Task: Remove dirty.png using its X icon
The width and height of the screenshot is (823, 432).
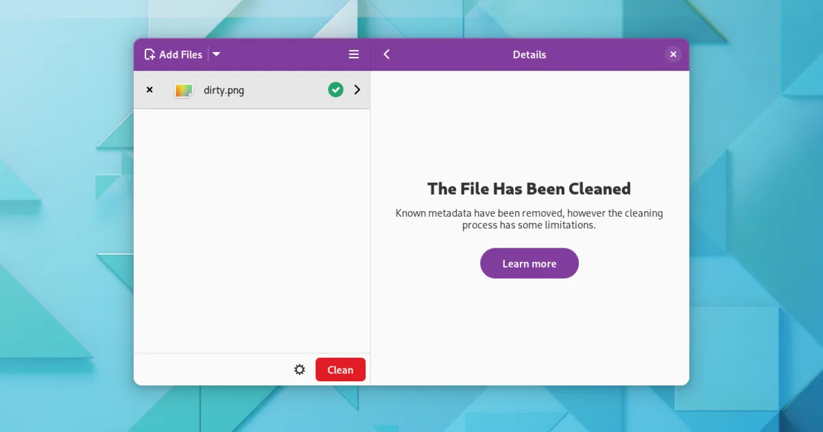Action: pyautogui.click(x=150, y=90)
